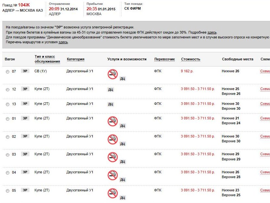Click the no-smoking icon for wagon 01

click(112, 121)
